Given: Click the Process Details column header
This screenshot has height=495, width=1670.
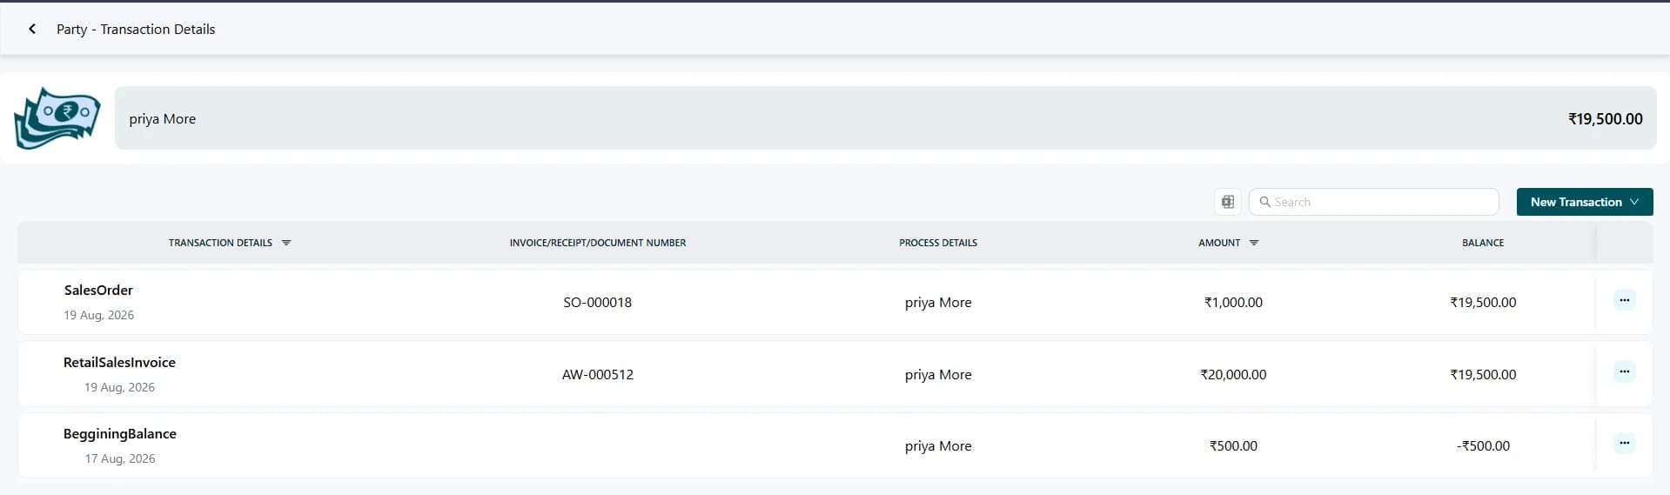Looking at the screenshot, I should [x=937, y=243].
